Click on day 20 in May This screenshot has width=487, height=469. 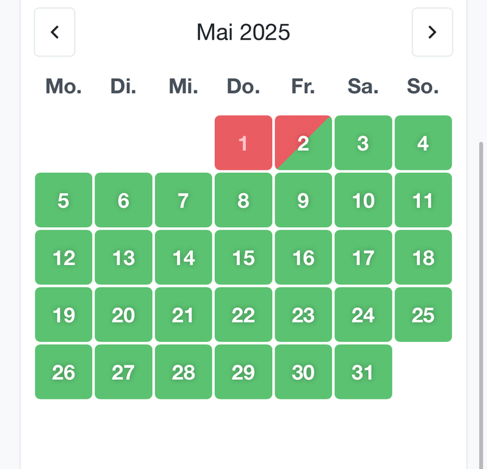(123, 315)
